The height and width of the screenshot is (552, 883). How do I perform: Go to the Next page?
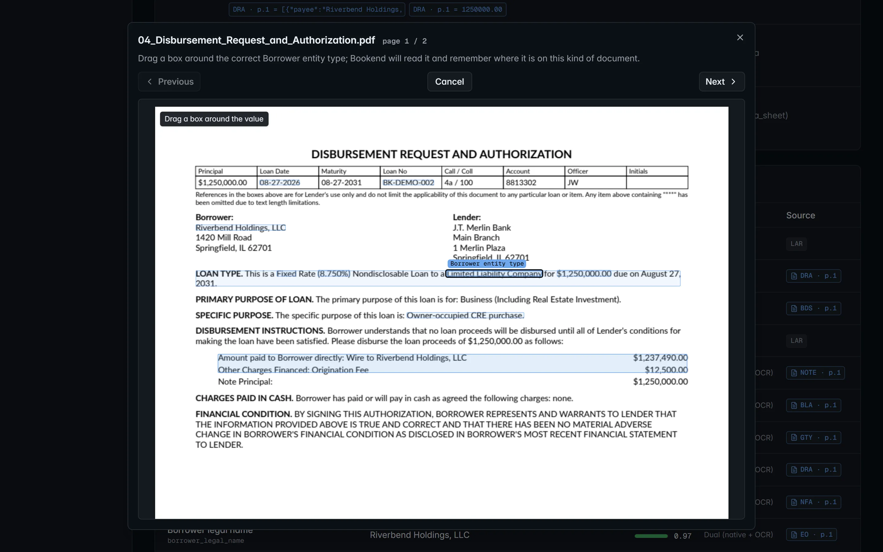(x=721, y=81)
